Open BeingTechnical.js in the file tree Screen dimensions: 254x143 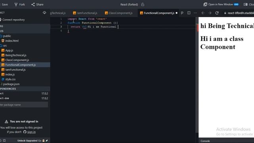[x=16, y=55]
